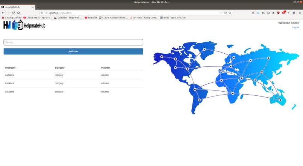
Task: Reload the current page
Action: 13,13
